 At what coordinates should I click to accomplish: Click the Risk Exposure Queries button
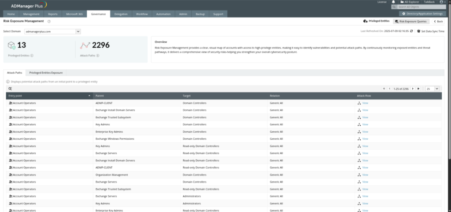[x=410, y=21]
